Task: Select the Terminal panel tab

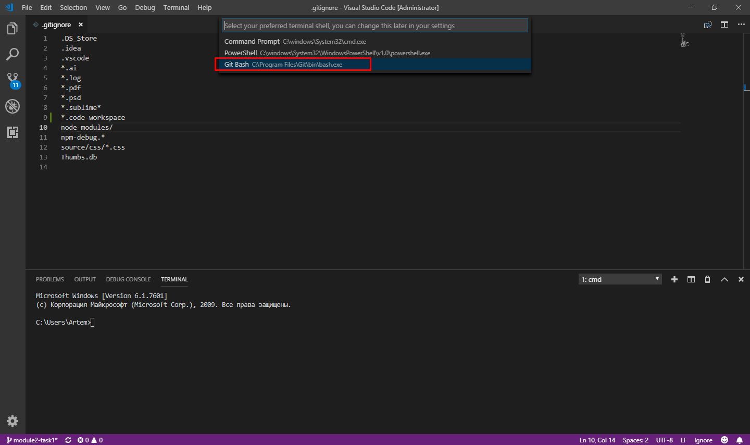Action: pos(174,279)
